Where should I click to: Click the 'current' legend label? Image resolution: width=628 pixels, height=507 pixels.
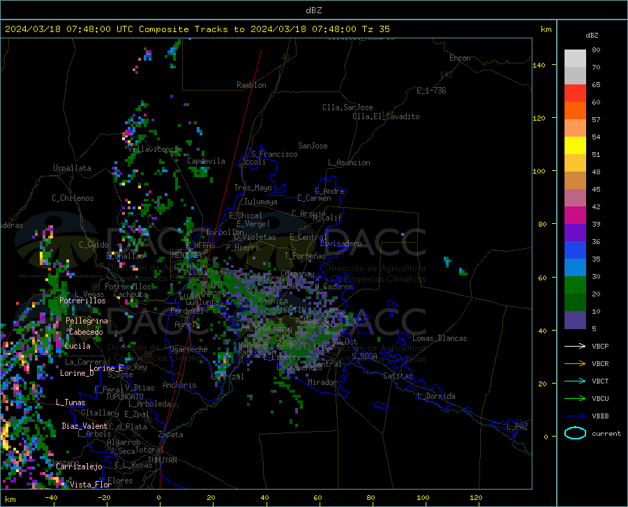[606, 433]
